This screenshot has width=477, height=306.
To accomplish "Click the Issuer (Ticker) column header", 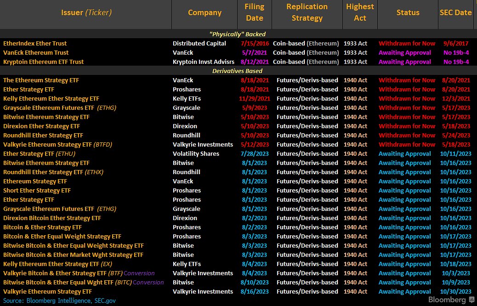I will [85, 12].
